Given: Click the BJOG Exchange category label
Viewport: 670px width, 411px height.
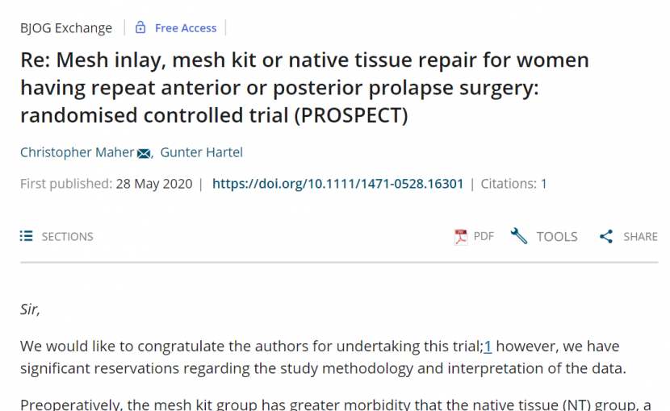Looking at the screenshot, I should [66, 28].
